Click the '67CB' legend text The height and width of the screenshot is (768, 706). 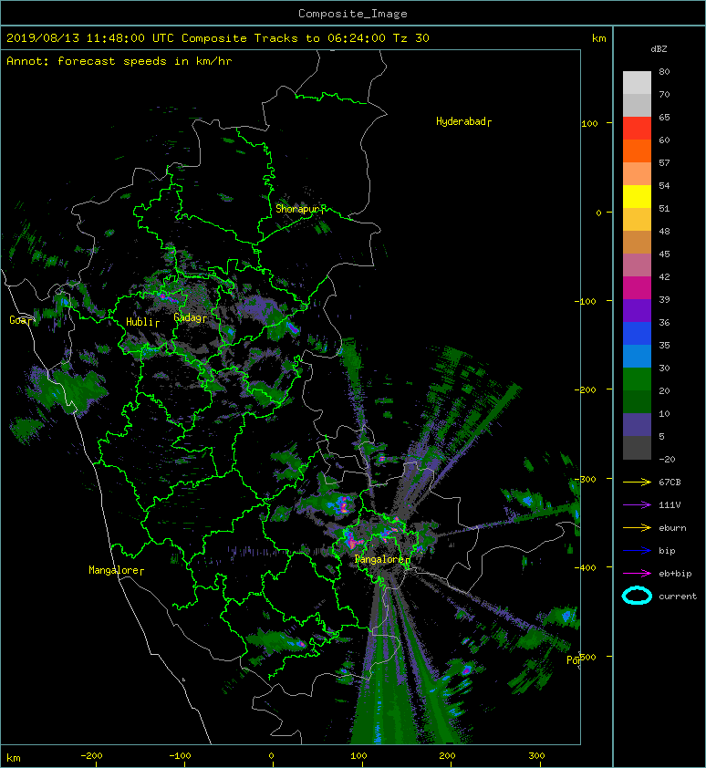point(670,483)
